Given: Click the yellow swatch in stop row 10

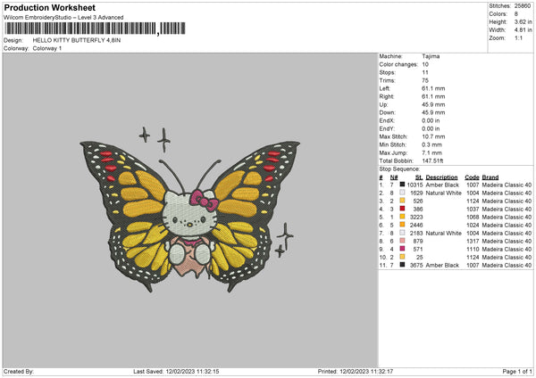Looking at the screenshot, I should pyautogui.click(x=402, y=257).
